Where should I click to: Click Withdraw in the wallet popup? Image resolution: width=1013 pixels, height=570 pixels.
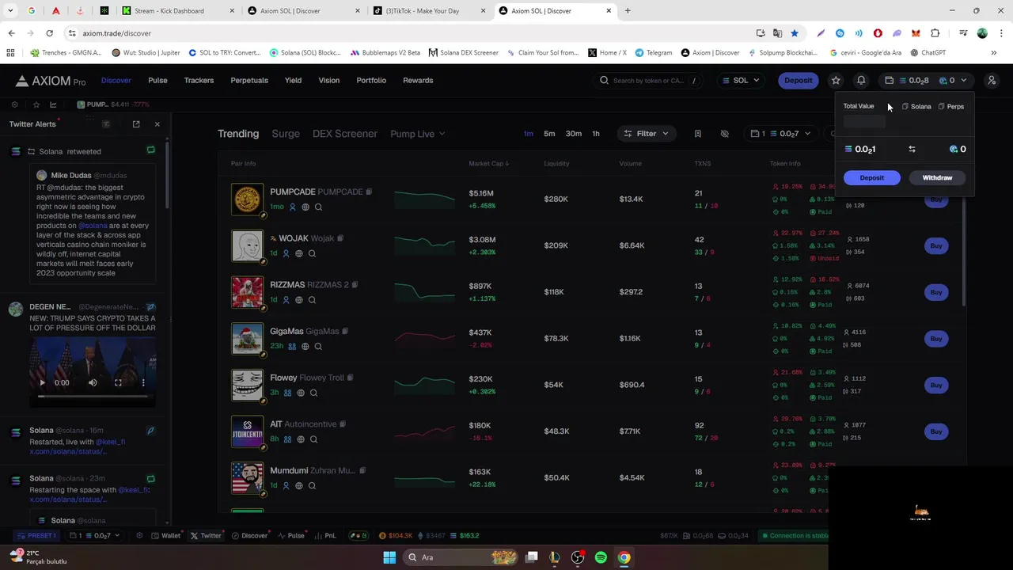pos(937,177)
